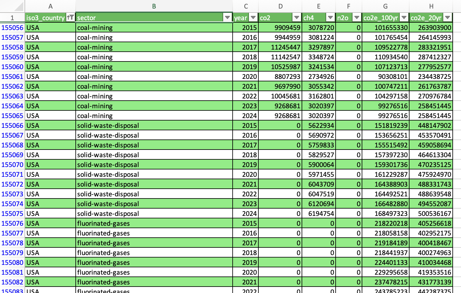Screen dimensions: 461x293
Task: Click year 2019 in row 155060
Action: (x=246, y=67)
